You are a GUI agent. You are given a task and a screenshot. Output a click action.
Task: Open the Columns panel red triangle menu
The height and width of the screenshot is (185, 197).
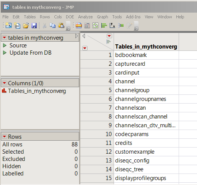click(x=5, y=83)
